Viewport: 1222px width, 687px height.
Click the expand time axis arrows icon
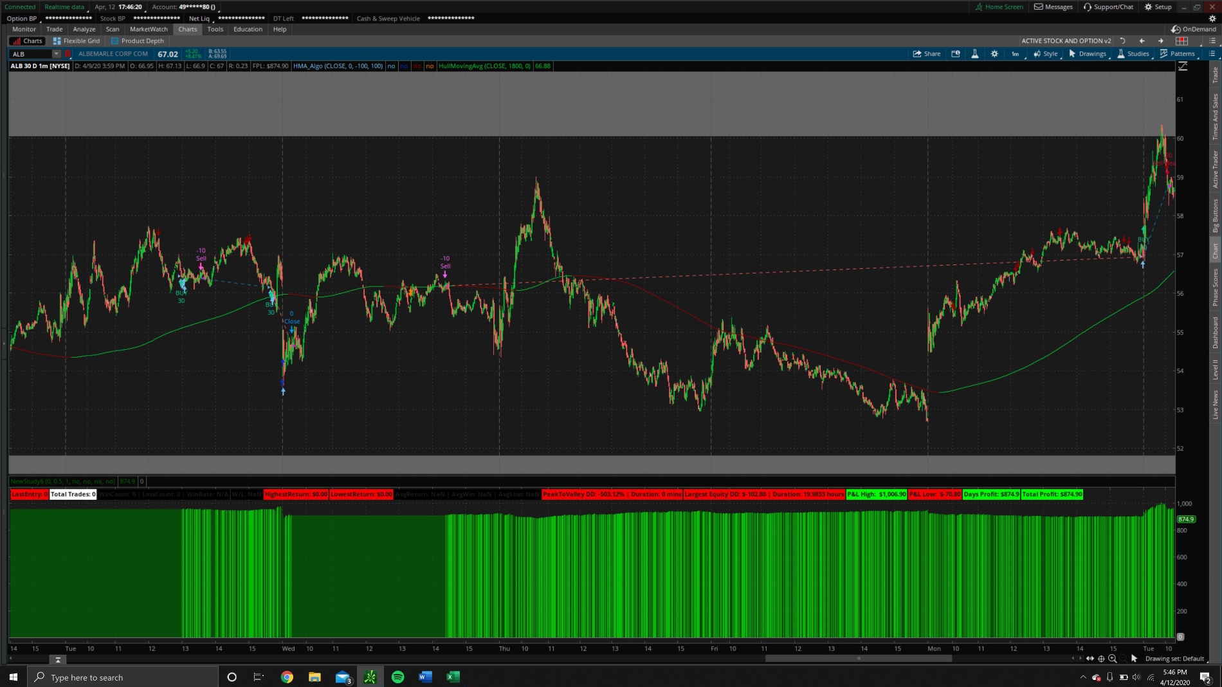click(1090, 658)
